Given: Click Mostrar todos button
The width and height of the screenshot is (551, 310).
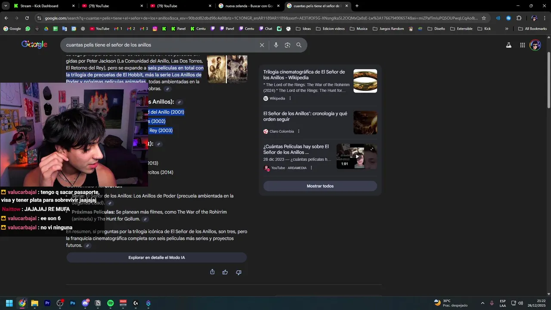Looking at the screenshot, I should 320,186.
